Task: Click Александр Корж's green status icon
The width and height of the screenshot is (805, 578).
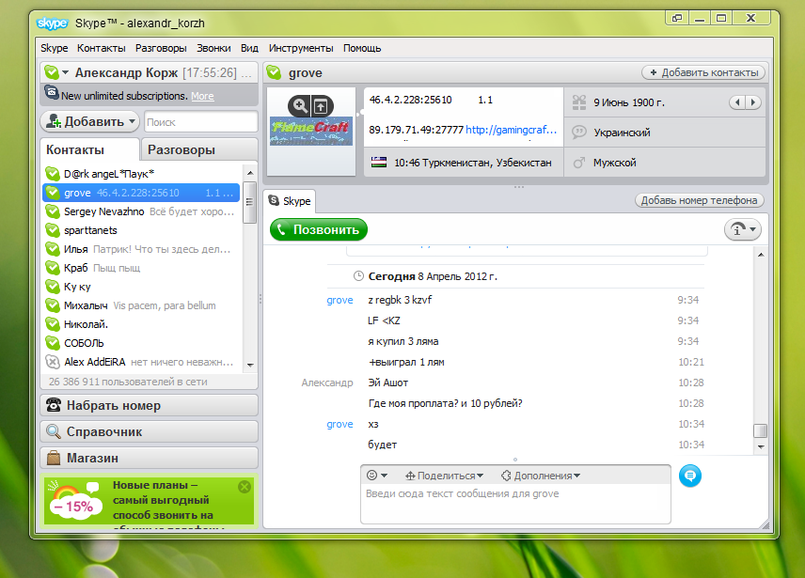Action: pos(52,72)
